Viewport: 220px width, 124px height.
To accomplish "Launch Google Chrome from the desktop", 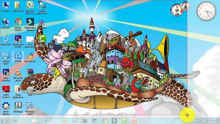I will (x=18, y=24).
